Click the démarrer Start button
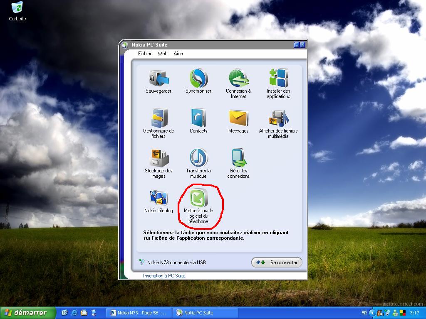 (x=28, y=313)
